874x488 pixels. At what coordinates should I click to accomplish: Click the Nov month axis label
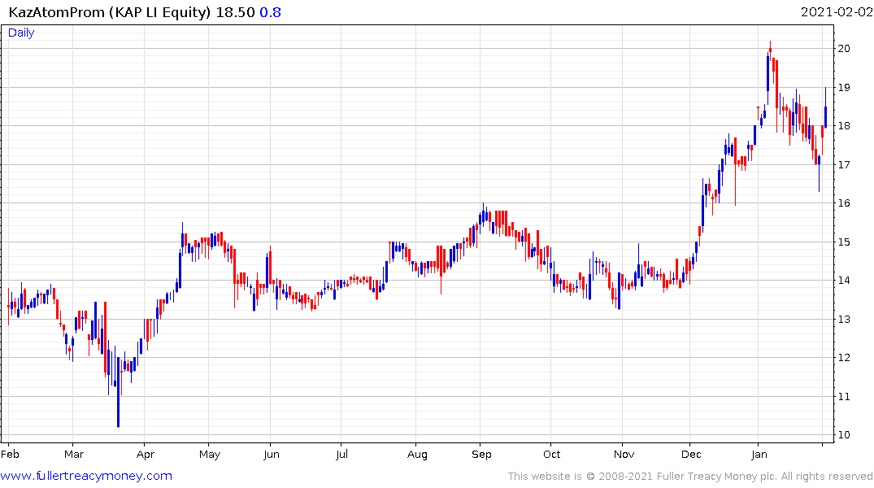tap(624, 454)
